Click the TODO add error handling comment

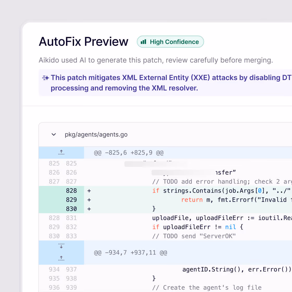222,181
